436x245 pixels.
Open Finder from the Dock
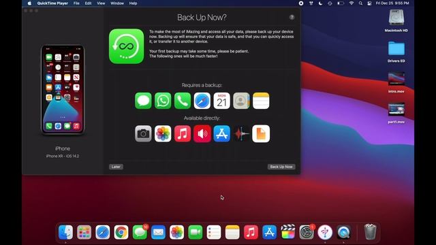(x=65, y=232)
